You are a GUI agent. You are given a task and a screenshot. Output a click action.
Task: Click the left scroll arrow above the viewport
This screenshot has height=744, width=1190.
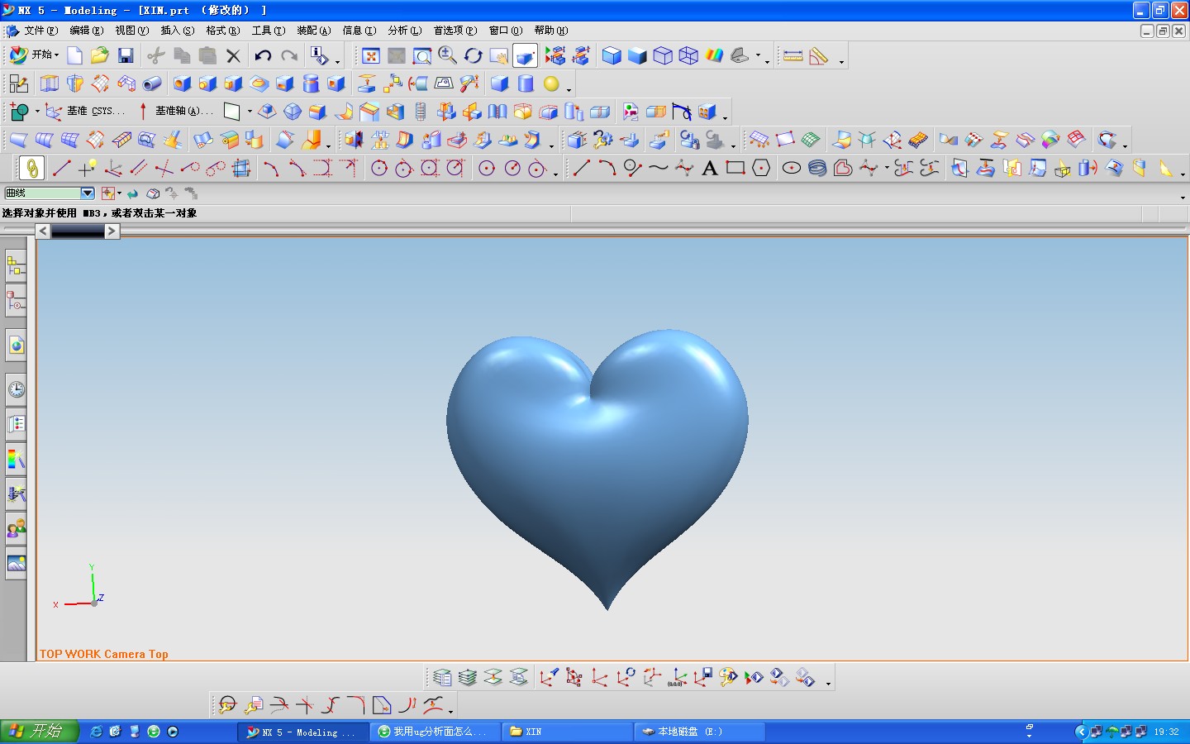tap(43, 231)
